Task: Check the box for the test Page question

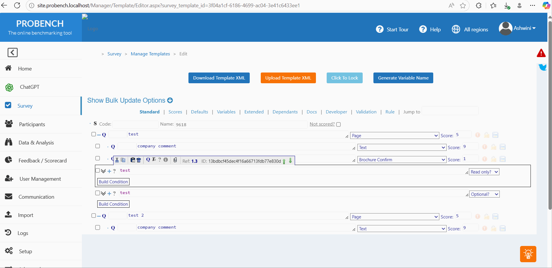Action: (94, 134)
